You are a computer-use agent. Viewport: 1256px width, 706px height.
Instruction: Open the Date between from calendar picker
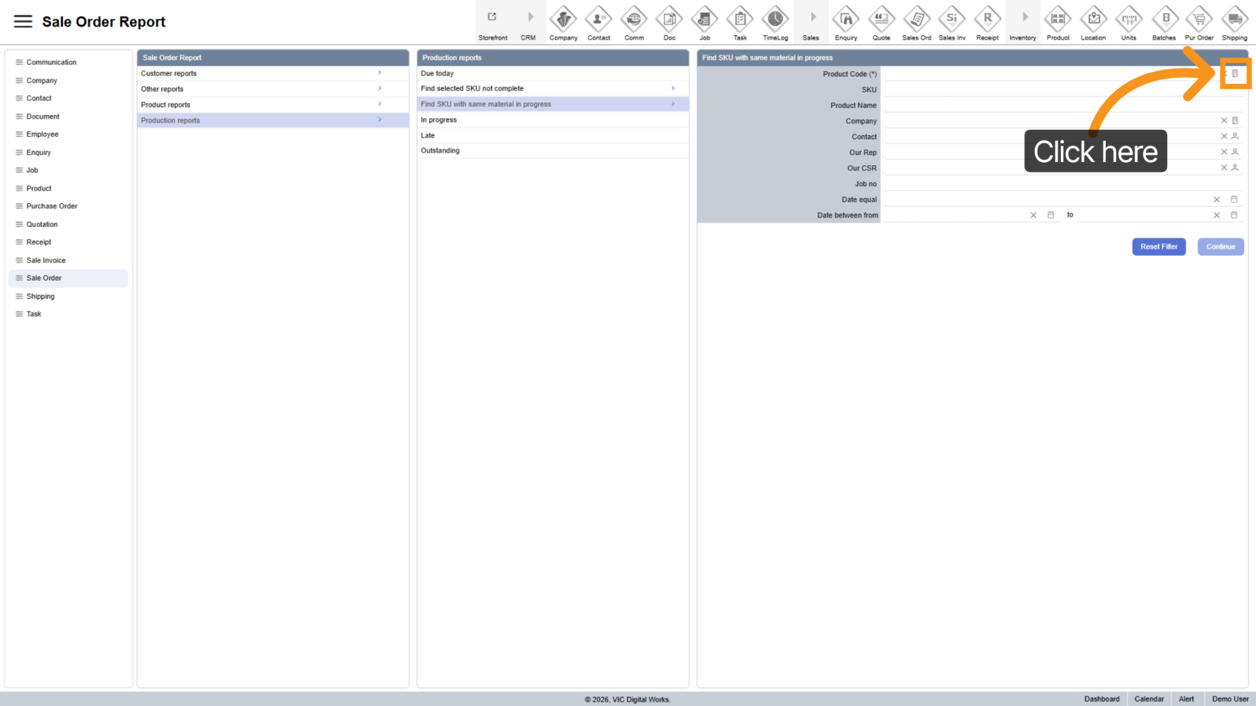1050,214
